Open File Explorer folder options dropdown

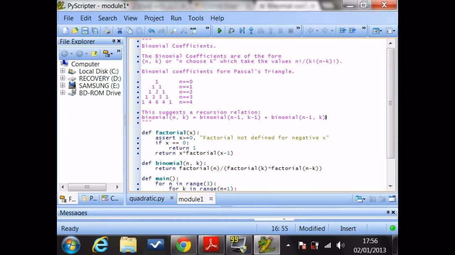(x=108, y=54)
